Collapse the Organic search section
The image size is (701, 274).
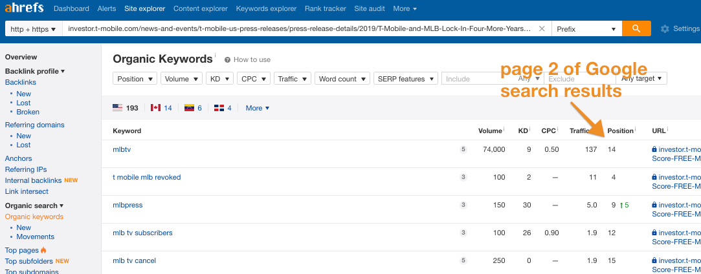point(34,205)
